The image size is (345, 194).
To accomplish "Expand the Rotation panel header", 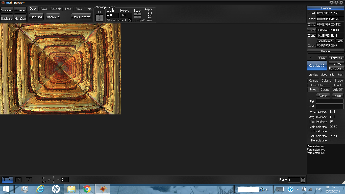I will pos(326,51).
